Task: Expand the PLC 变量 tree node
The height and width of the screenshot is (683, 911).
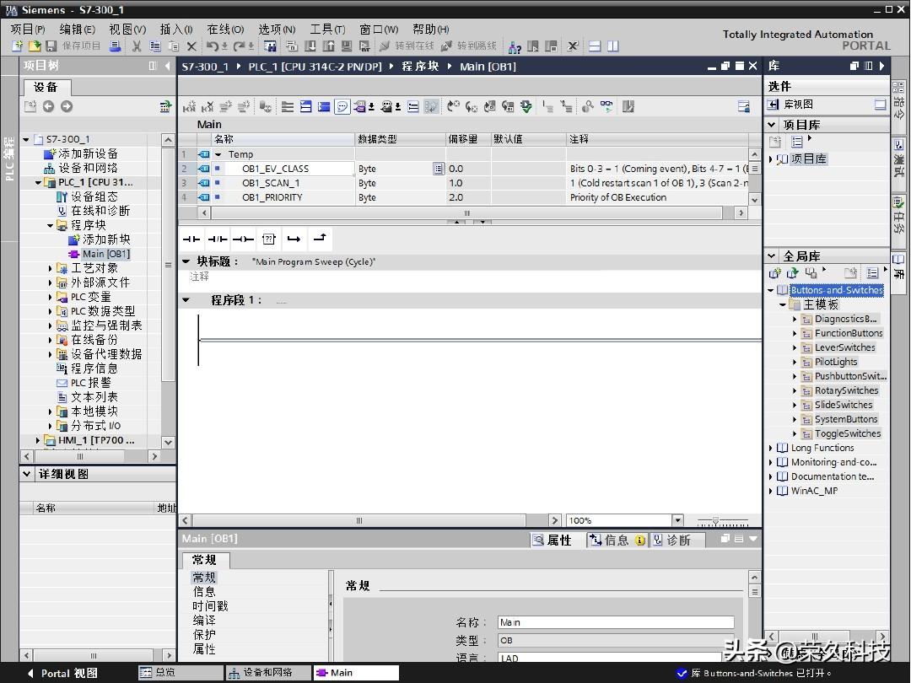Action: pyautogui.click(x=51, y=297)
